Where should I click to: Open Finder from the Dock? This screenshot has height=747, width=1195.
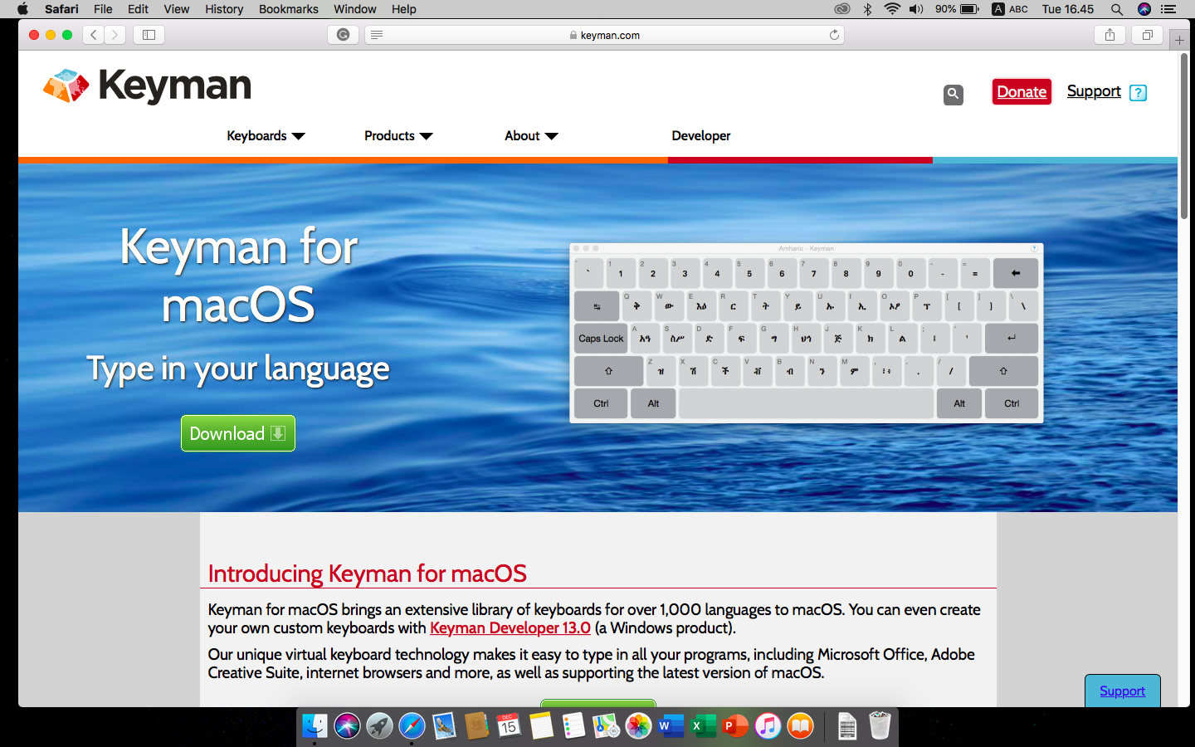point(315,726)
